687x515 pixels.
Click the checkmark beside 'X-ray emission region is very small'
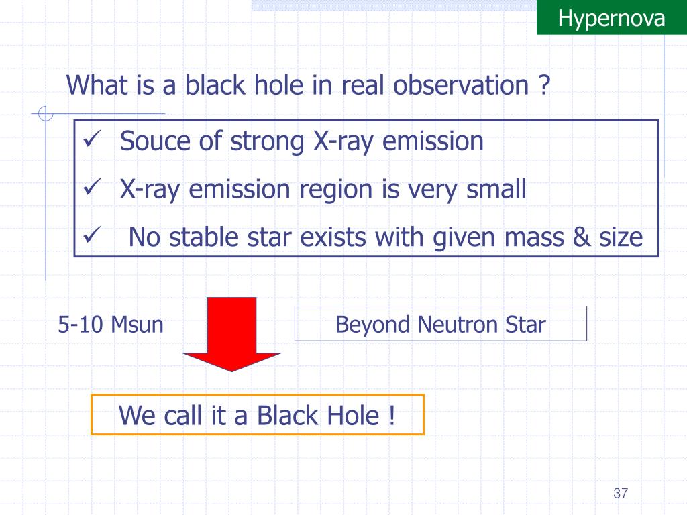click(x=93, y=187)
